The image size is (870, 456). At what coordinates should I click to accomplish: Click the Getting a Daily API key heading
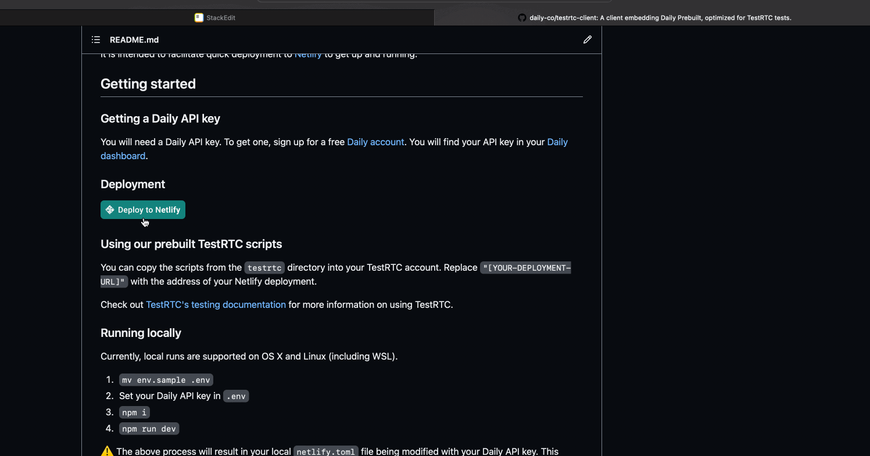(x=160, y=119)
